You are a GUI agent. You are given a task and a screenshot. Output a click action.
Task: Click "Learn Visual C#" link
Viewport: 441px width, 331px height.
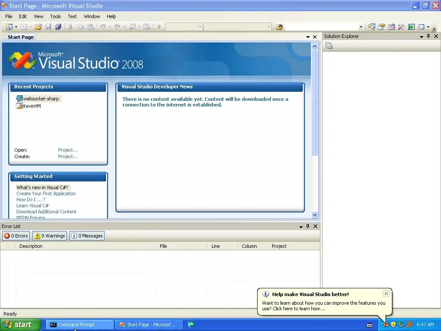32,206
